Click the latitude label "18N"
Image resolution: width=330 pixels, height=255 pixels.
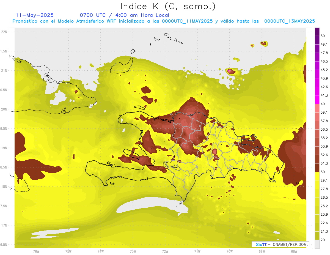[x=4, y=187]
